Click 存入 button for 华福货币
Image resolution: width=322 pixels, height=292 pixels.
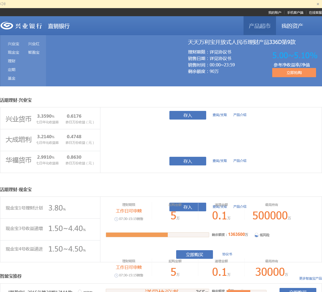pos(188,161)
